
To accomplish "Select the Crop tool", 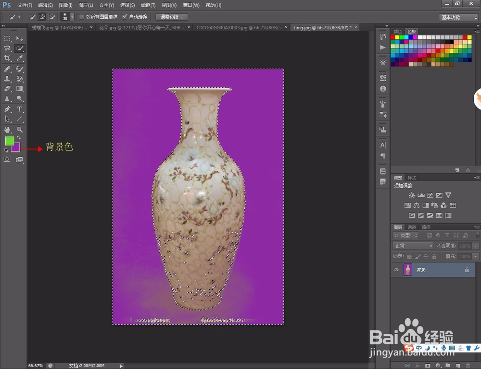I will coord(7,58).
